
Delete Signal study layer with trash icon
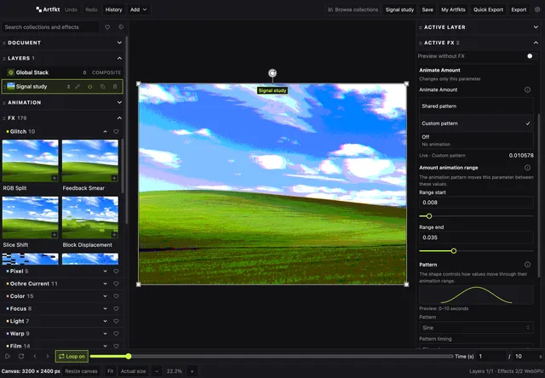tap(115, 87)
